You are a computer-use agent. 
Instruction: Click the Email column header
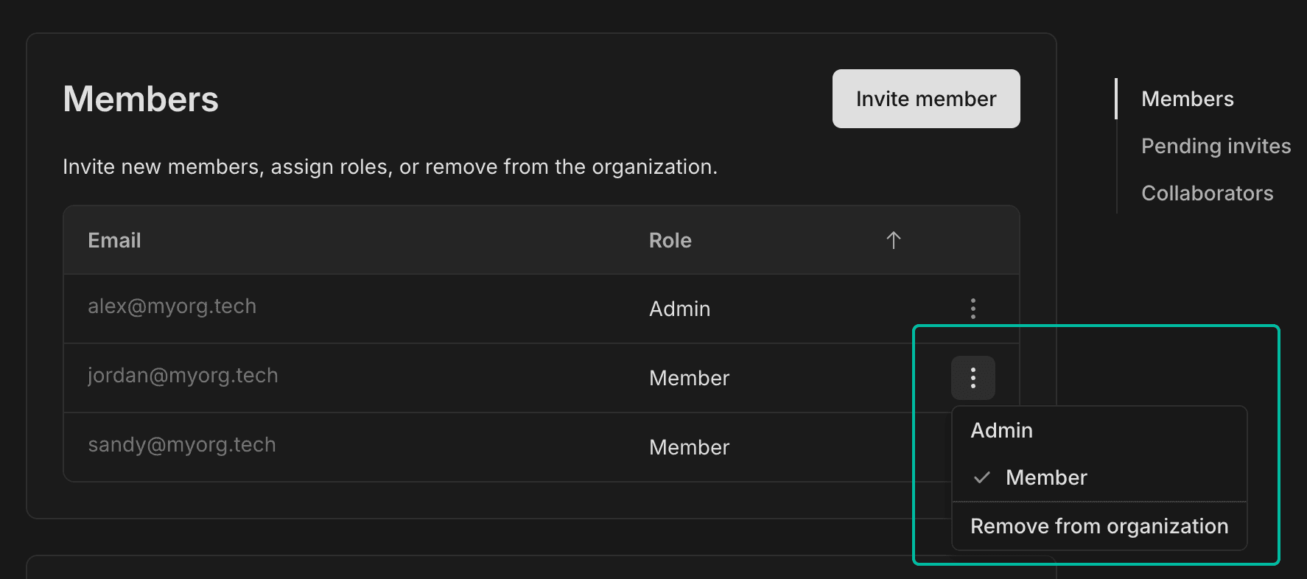pos(114,240)
